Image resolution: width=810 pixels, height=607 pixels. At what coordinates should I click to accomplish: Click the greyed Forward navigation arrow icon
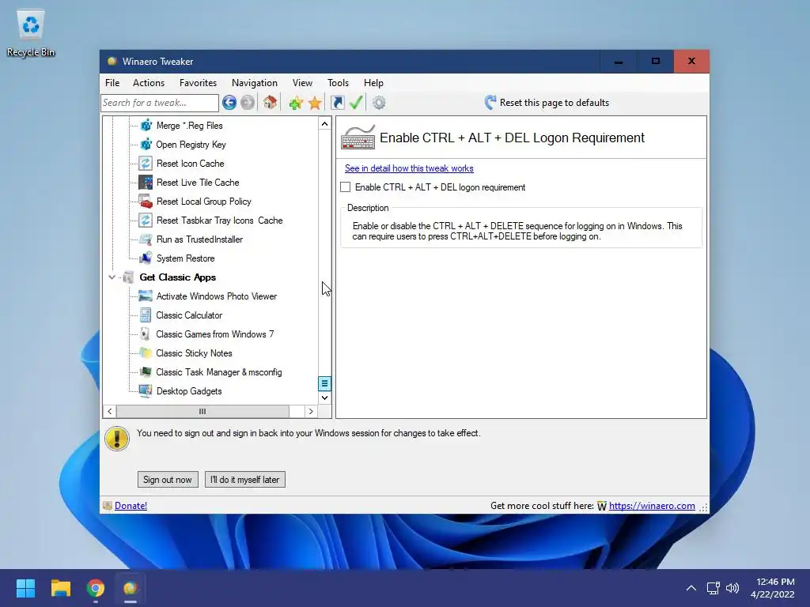pos(248,103)
